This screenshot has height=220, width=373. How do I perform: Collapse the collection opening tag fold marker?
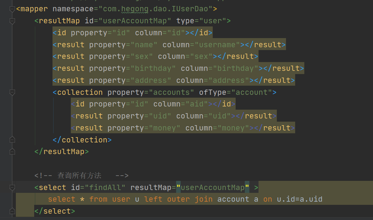12,92
